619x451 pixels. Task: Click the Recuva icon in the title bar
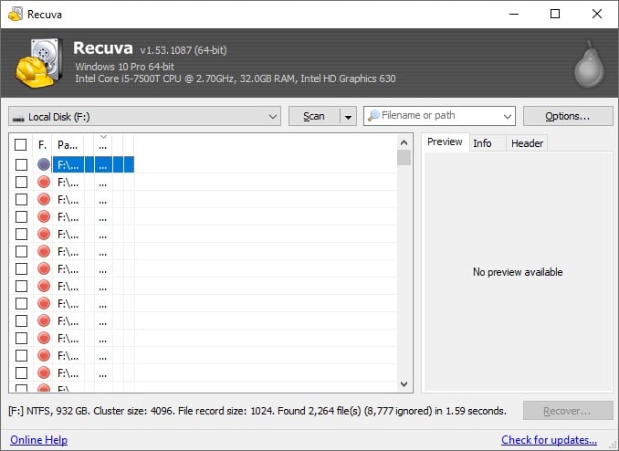16,15
